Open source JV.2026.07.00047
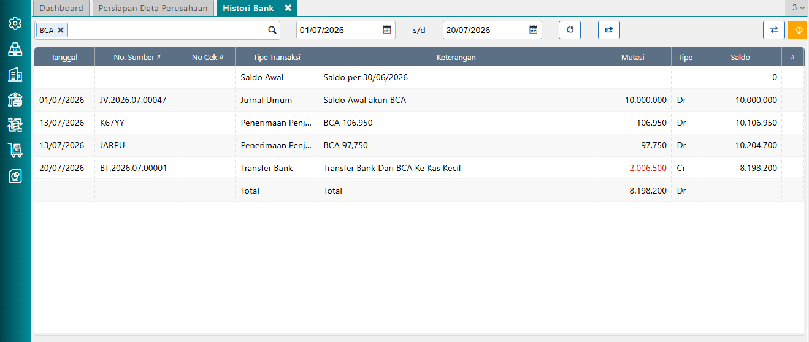The image size is (809, 342). click(133, 100)
